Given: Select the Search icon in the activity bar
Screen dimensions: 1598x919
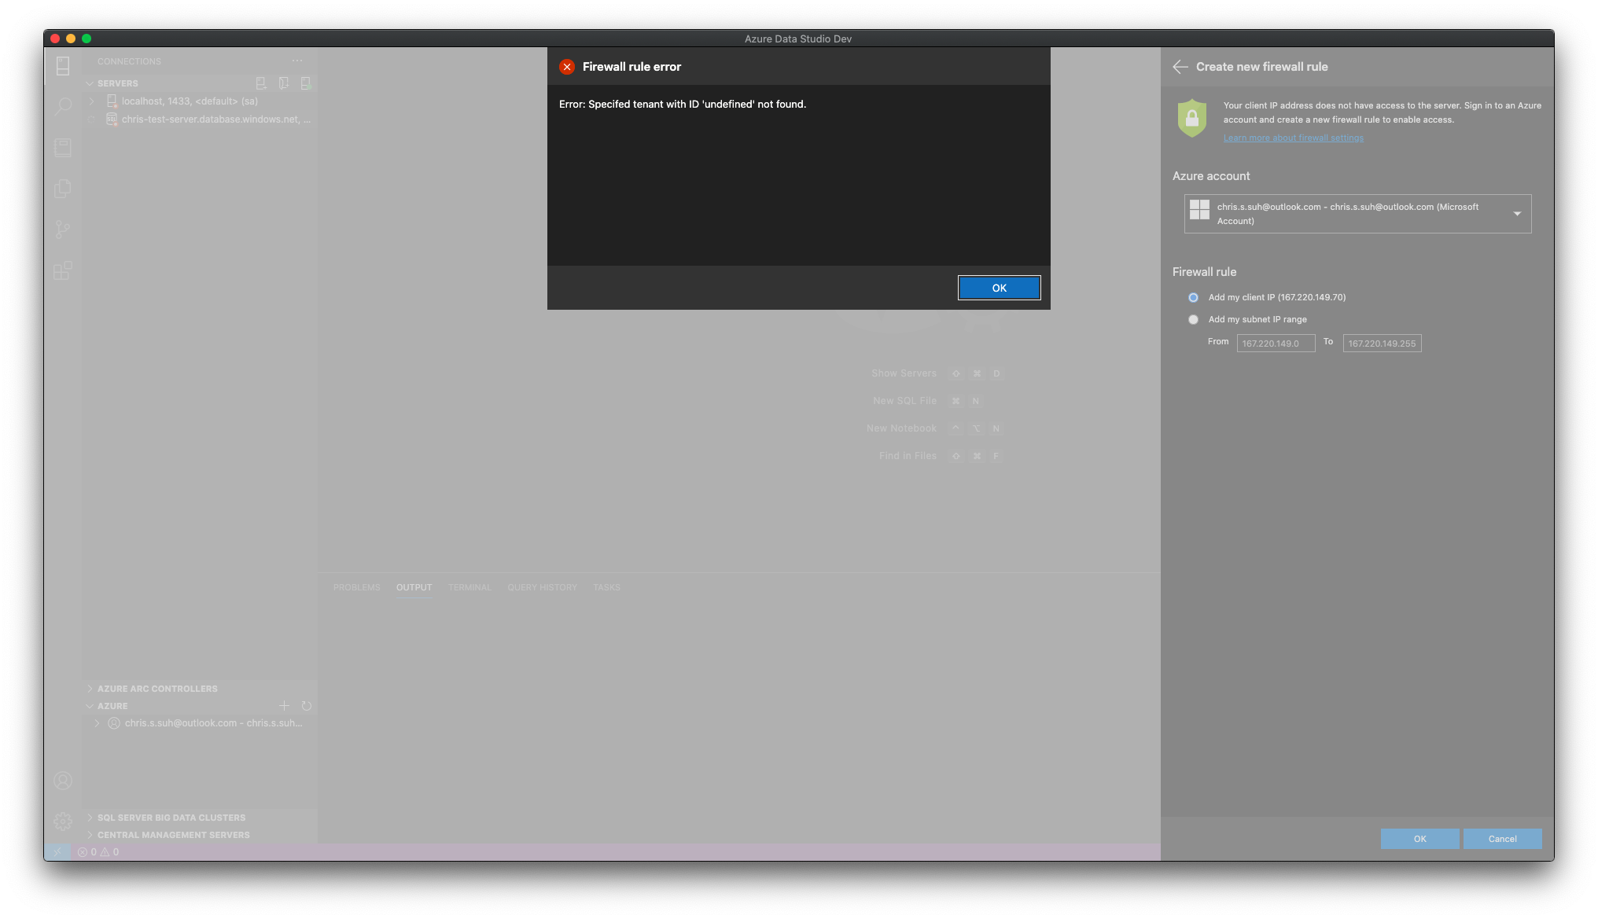Looking at the screenshot, I should pyautogui.click(x=63, y=106).
